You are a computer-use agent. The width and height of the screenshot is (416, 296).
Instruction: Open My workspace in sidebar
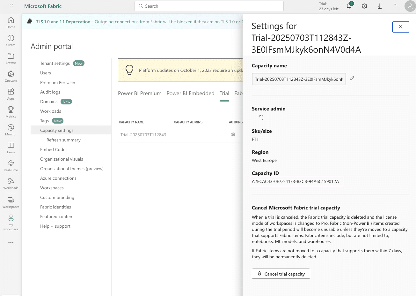pos(11,223)
